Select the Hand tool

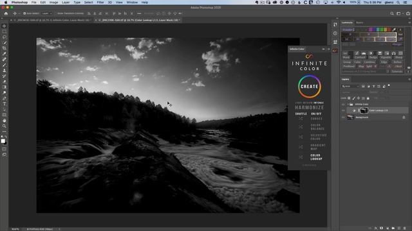pyautogui.click(x=5, y=121)
